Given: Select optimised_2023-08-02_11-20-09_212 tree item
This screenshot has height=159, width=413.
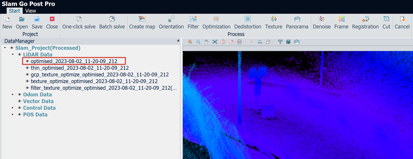Looking at the screenshot, I should coord(74,61).
